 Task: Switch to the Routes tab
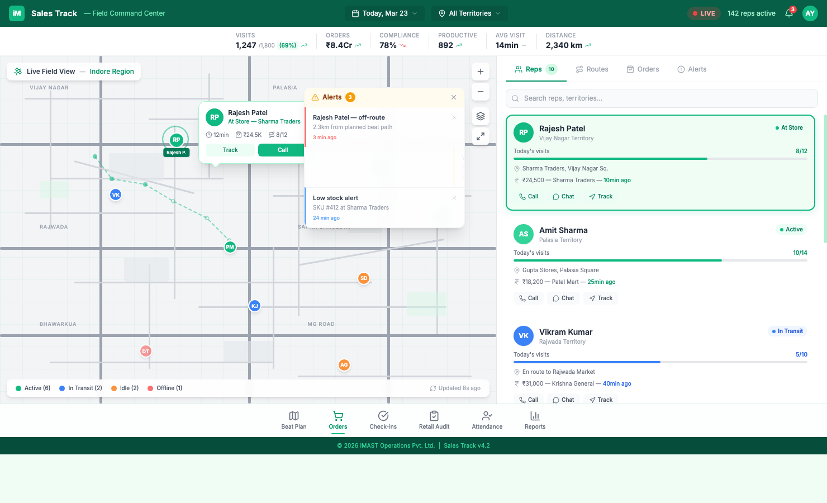pos(592,69)
